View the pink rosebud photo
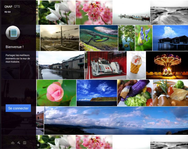 pyautogui.click(x=56, y=93)
